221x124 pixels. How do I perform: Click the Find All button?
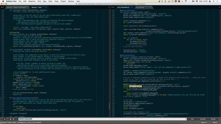coord(213,119)
